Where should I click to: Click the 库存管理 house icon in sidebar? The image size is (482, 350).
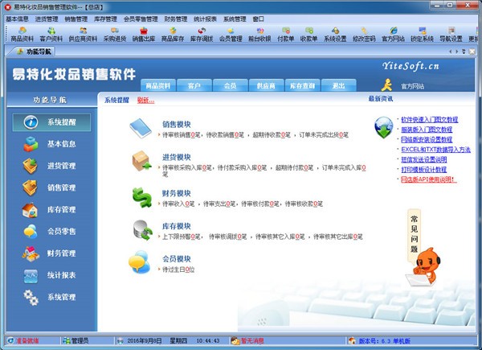pos(31,210)
